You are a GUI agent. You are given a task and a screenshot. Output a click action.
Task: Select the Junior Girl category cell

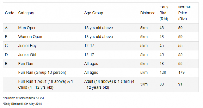click(x=27, y=55)
